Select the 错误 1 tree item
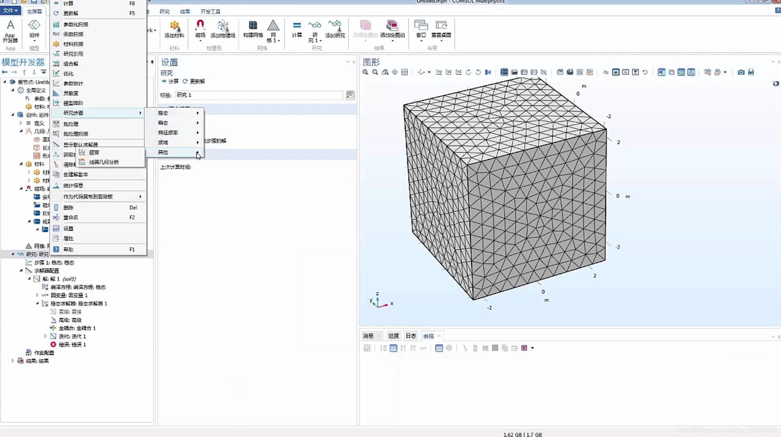 point(68,344)
